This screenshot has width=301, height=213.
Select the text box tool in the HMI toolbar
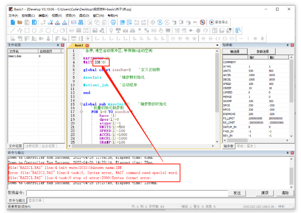[x=86, y=30]
